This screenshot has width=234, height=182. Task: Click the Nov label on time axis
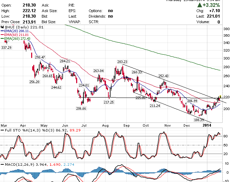tap(168, 126)
